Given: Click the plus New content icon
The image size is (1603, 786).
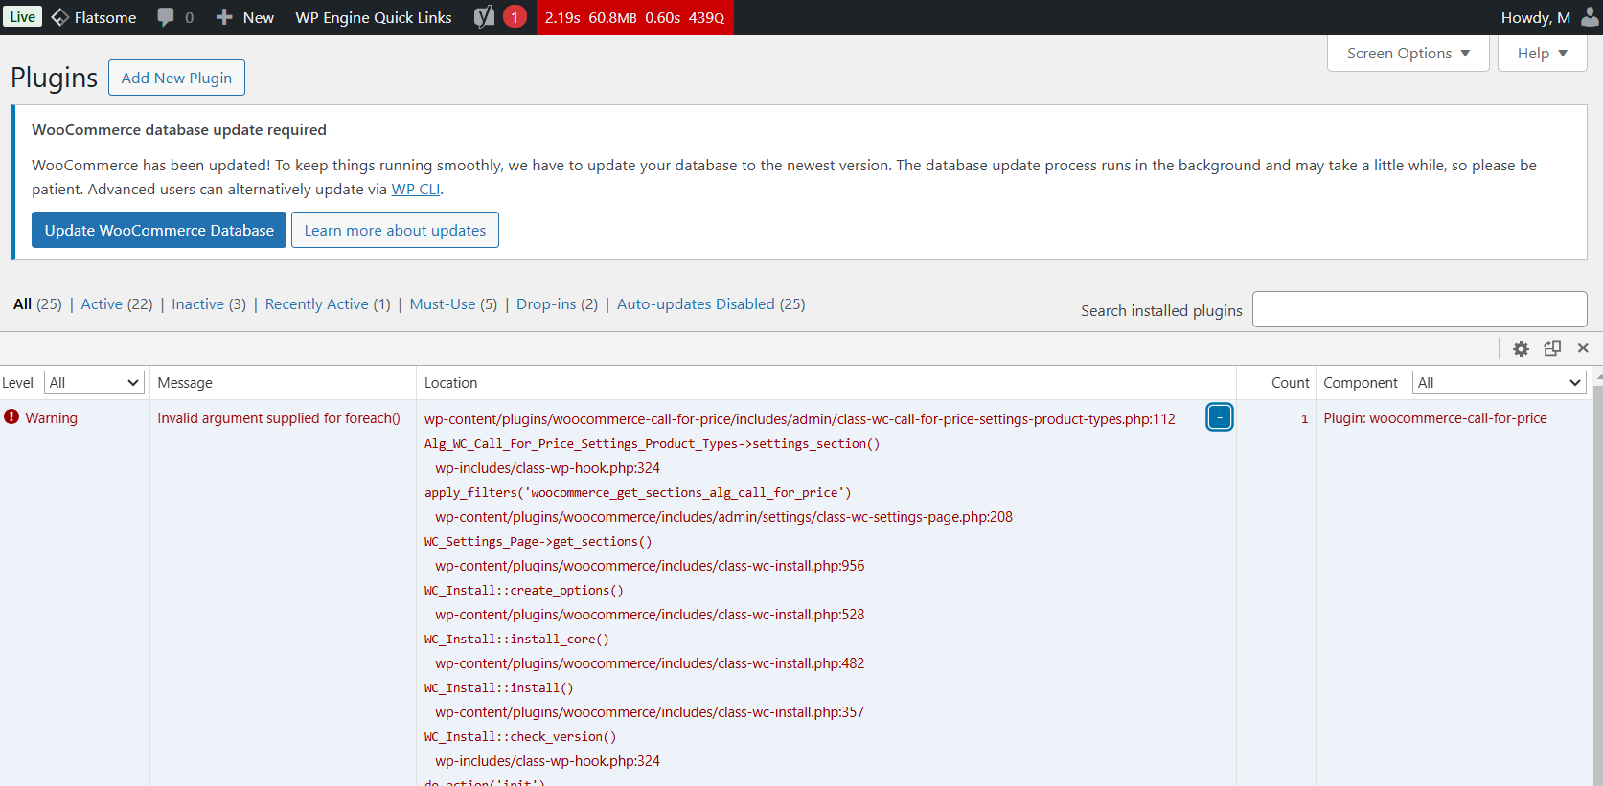Looking at the screenshot, I should tap(224, 17).
